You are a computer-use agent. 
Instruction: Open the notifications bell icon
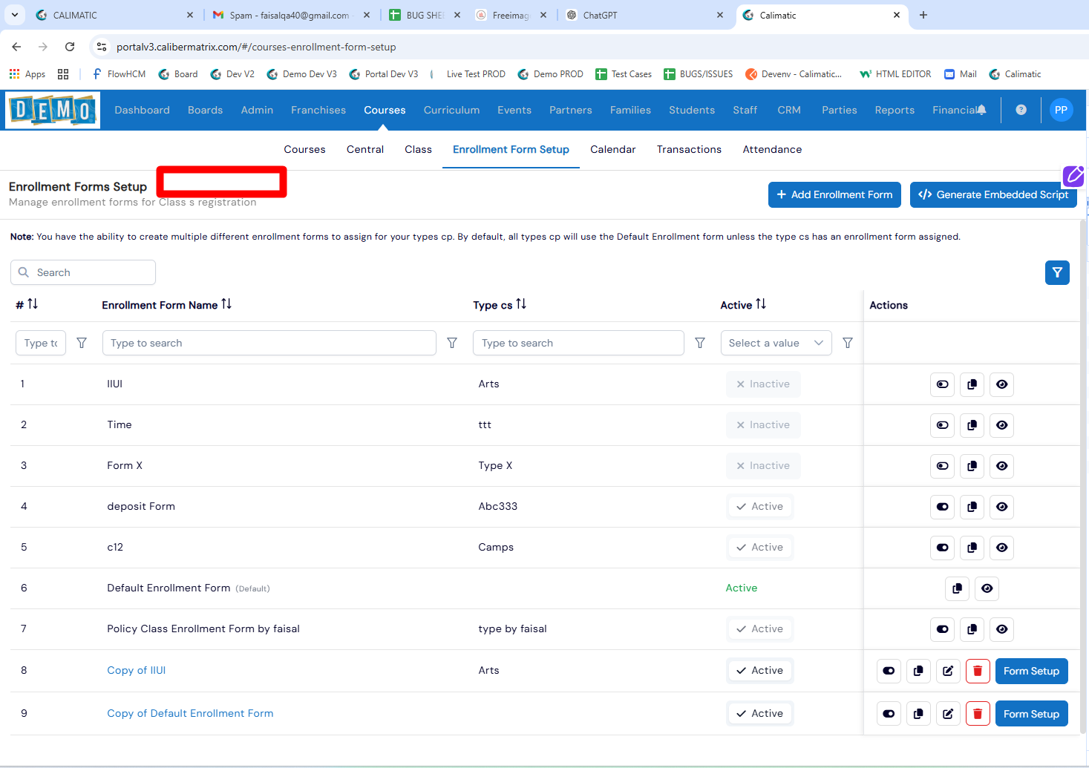coord(981,110)
